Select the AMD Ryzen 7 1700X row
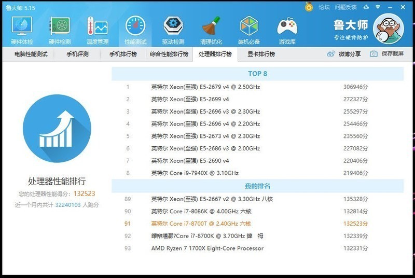Screen dimensions: 415x278 click(x=257, y=248)
